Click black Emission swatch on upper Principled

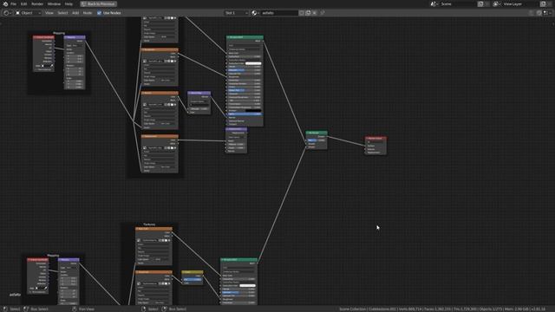[253, 111]
